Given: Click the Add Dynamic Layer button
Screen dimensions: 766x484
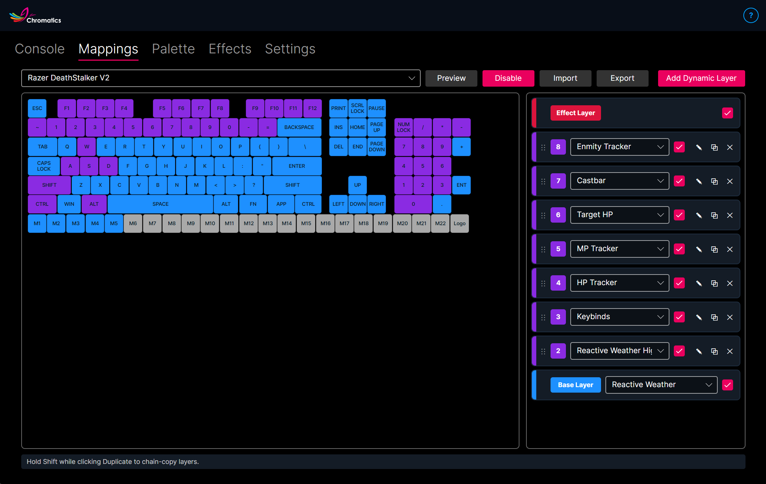Looking at the screenshot, I should coord(701,78).
